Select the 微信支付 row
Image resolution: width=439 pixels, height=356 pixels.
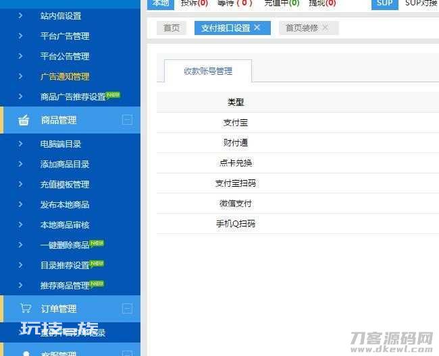[298, 204]
